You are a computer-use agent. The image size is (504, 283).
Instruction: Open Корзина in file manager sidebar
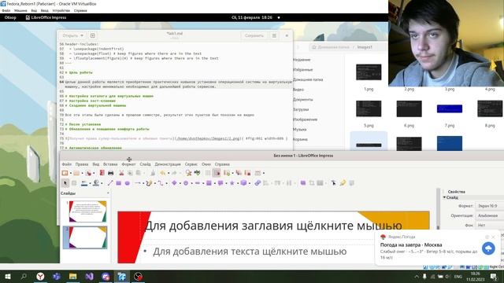tap(300, 139)
